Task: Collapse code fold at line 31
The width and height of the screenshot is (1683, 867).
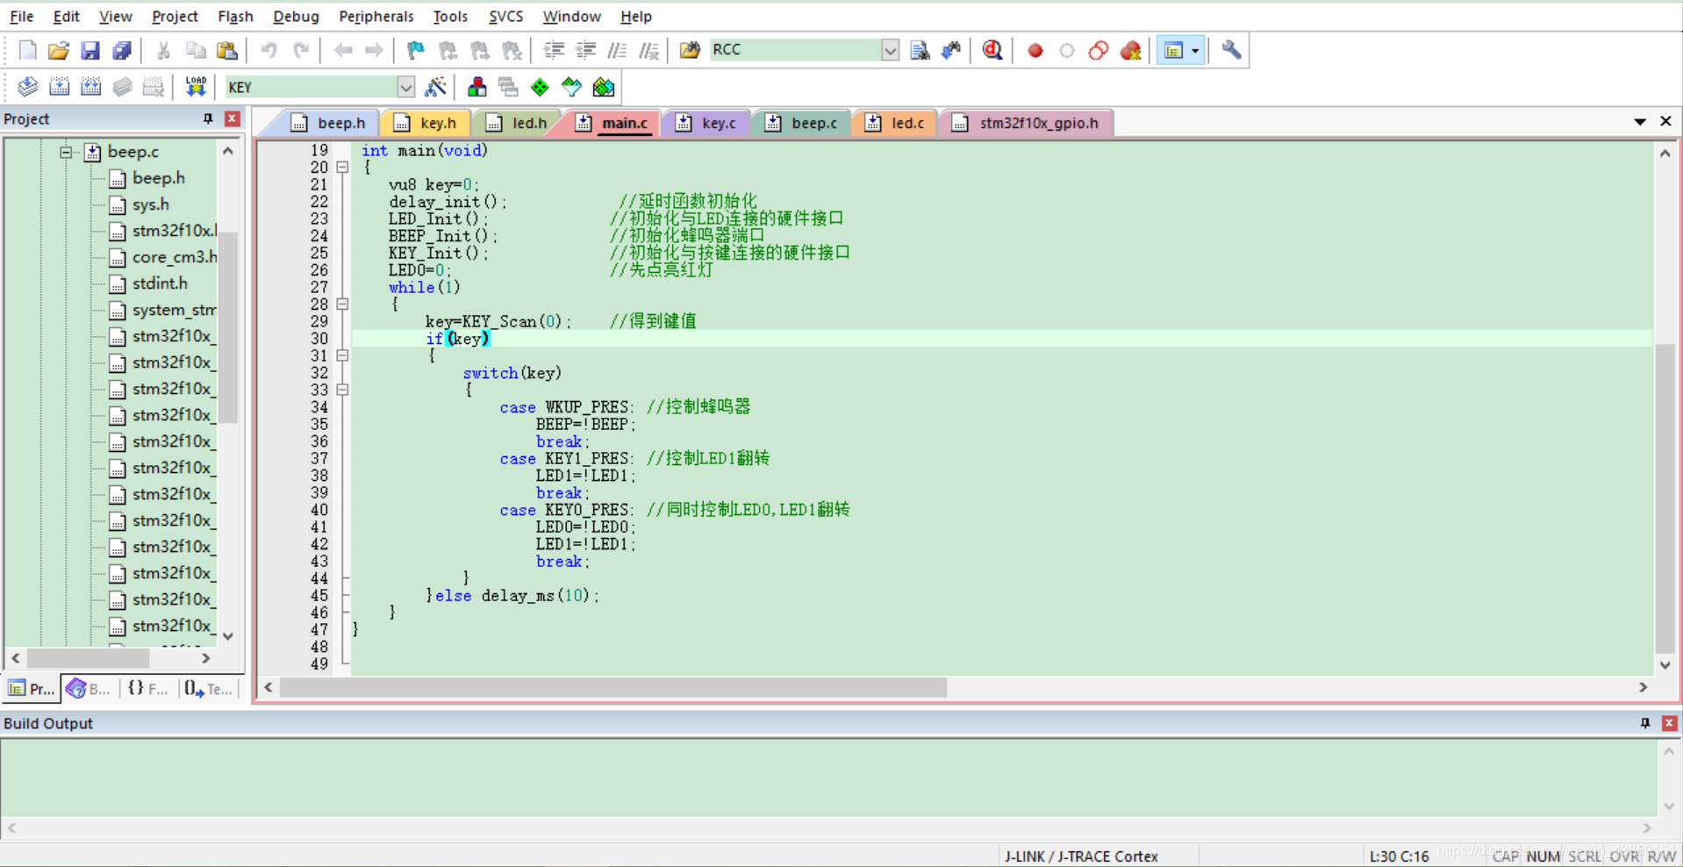Action: point(342,355)
